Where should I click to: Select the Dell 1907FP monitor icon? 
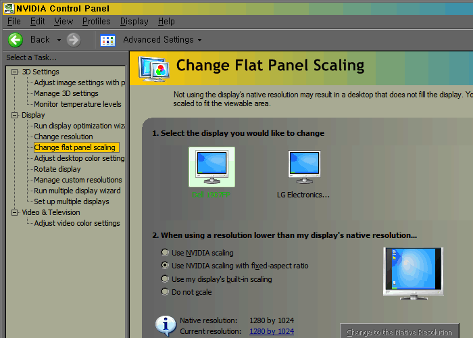211,167
